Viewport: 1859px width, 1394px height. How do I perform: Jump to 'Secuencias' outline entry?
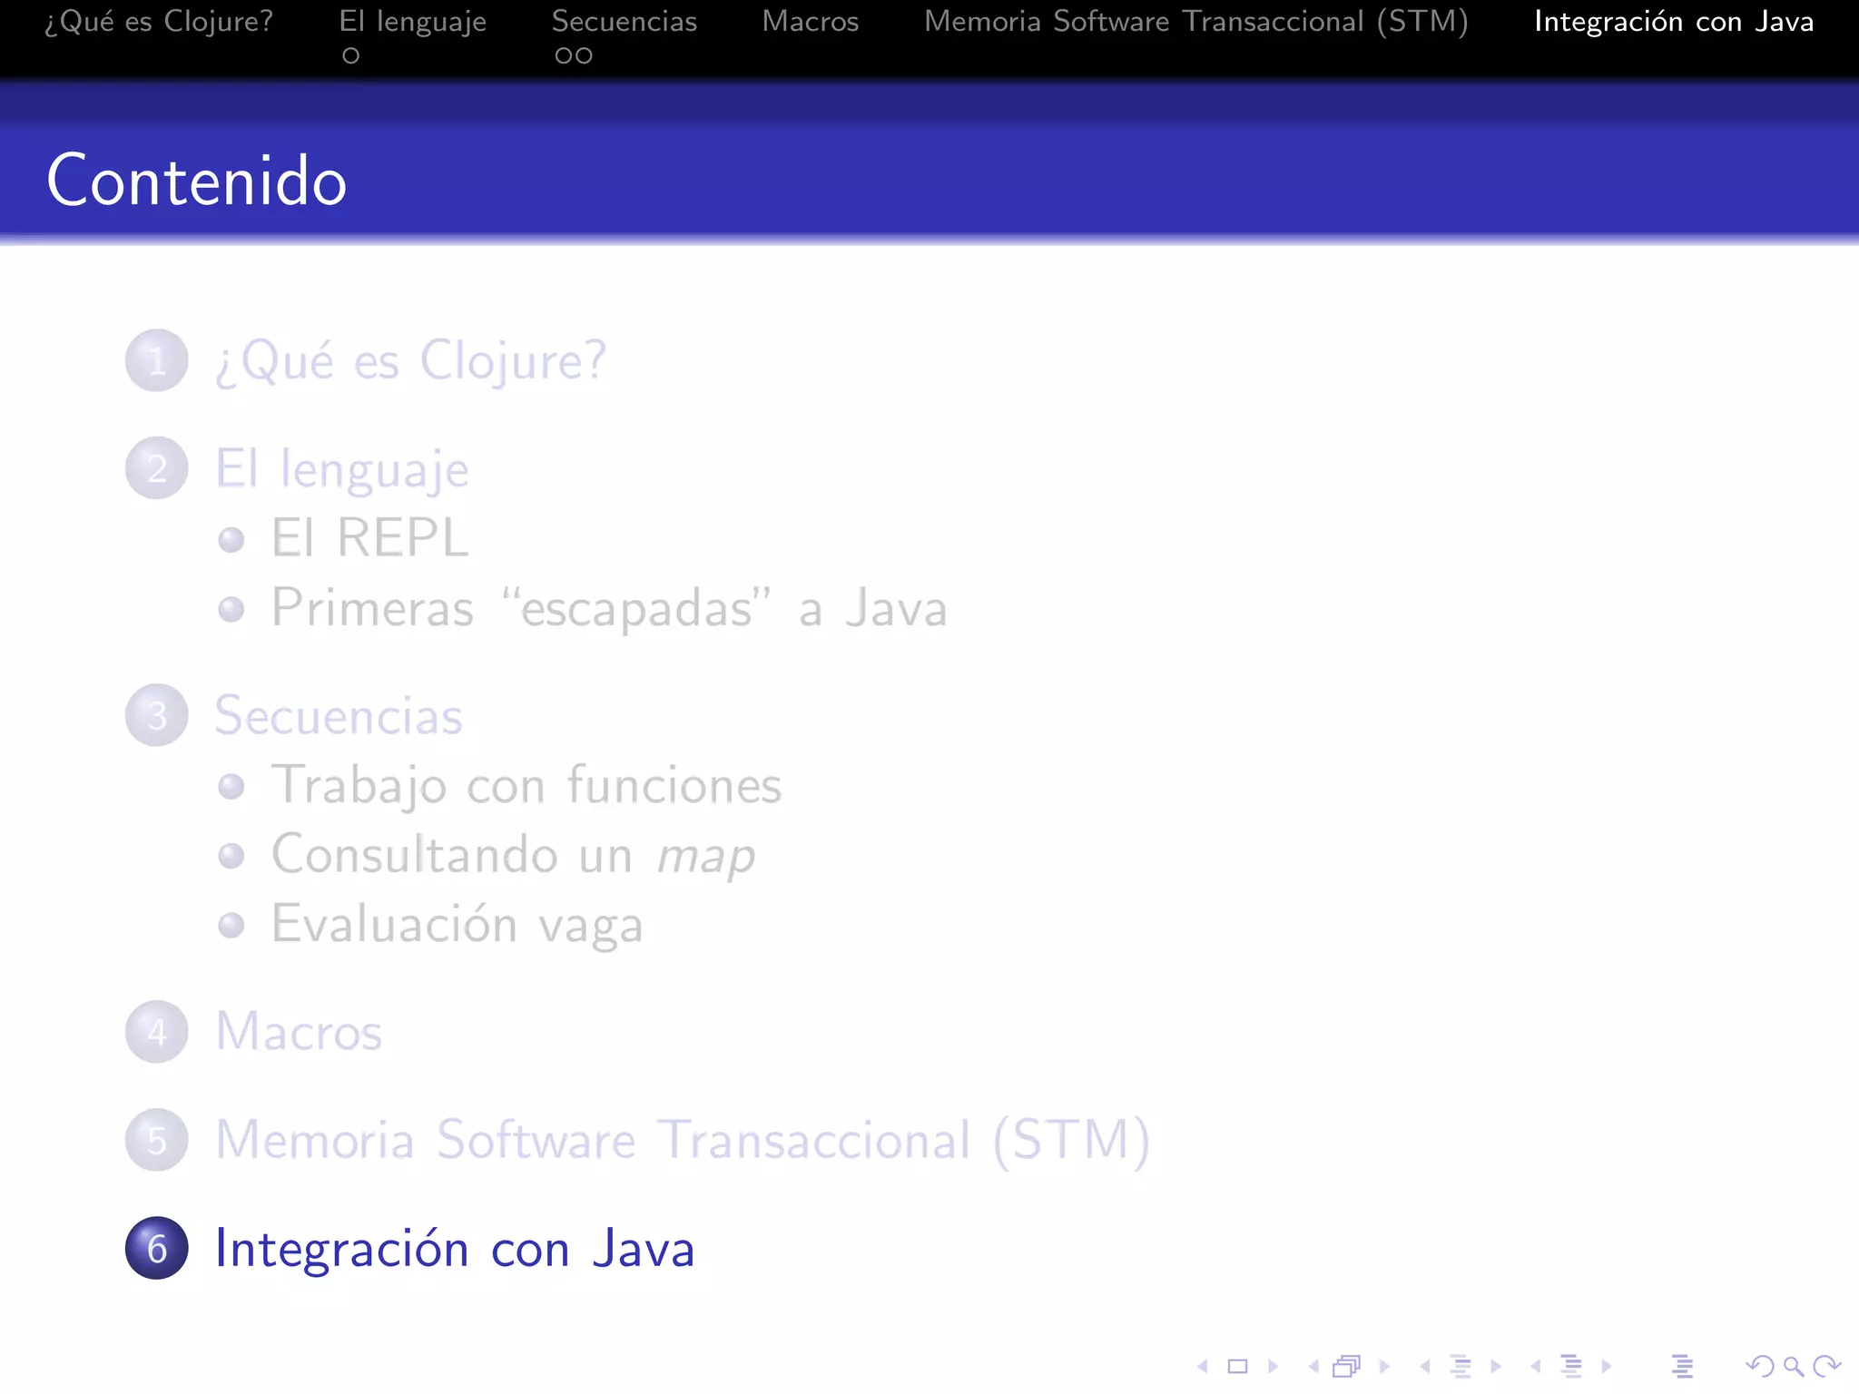tap(339, 715)
